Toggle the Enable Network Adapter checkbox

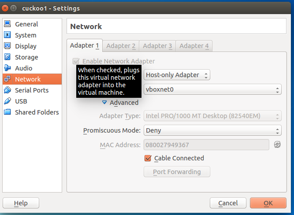click(76, 61)
